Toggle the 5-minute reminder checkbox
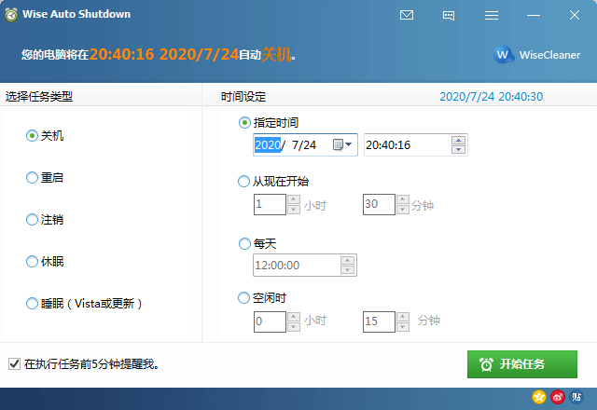The image size is (597, 410). pyautogui.click(x=15, y=364)
